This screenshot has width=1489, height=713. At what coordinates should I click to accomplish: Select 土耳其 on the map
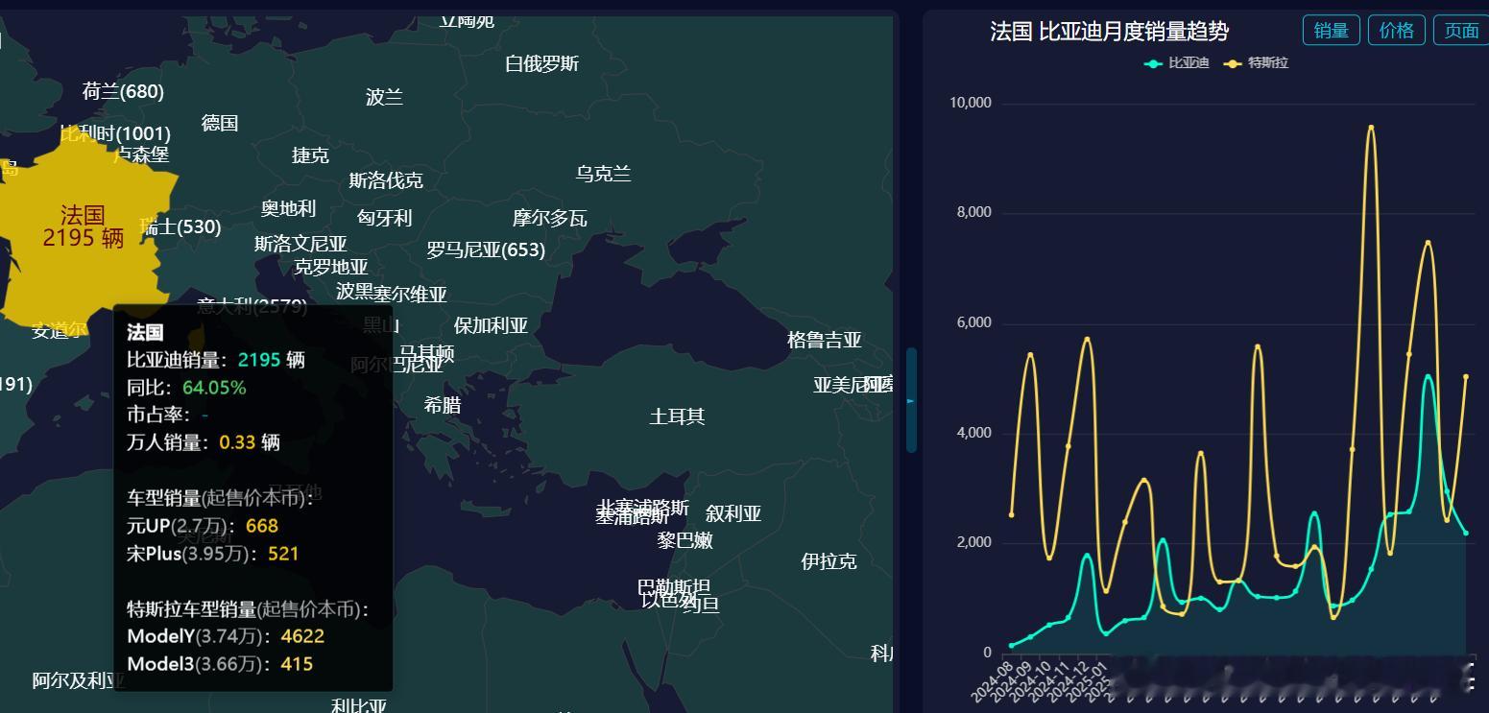coord(677,416)
